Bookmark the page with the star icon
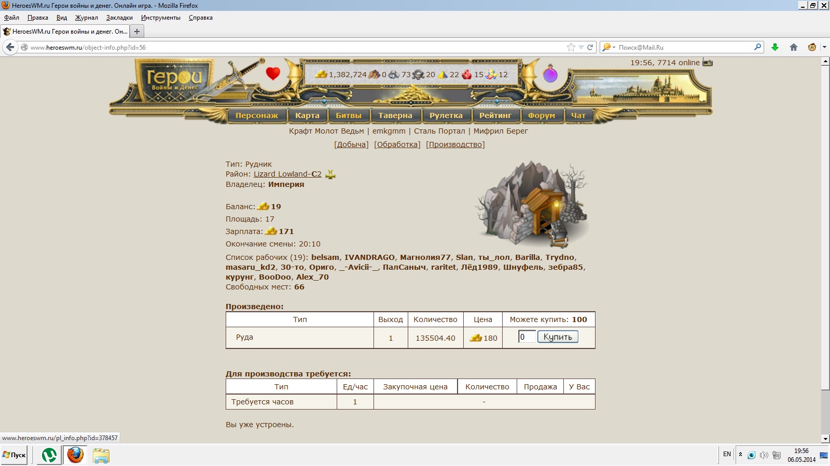Screen dimensions: 830x466 pos(571,47)
